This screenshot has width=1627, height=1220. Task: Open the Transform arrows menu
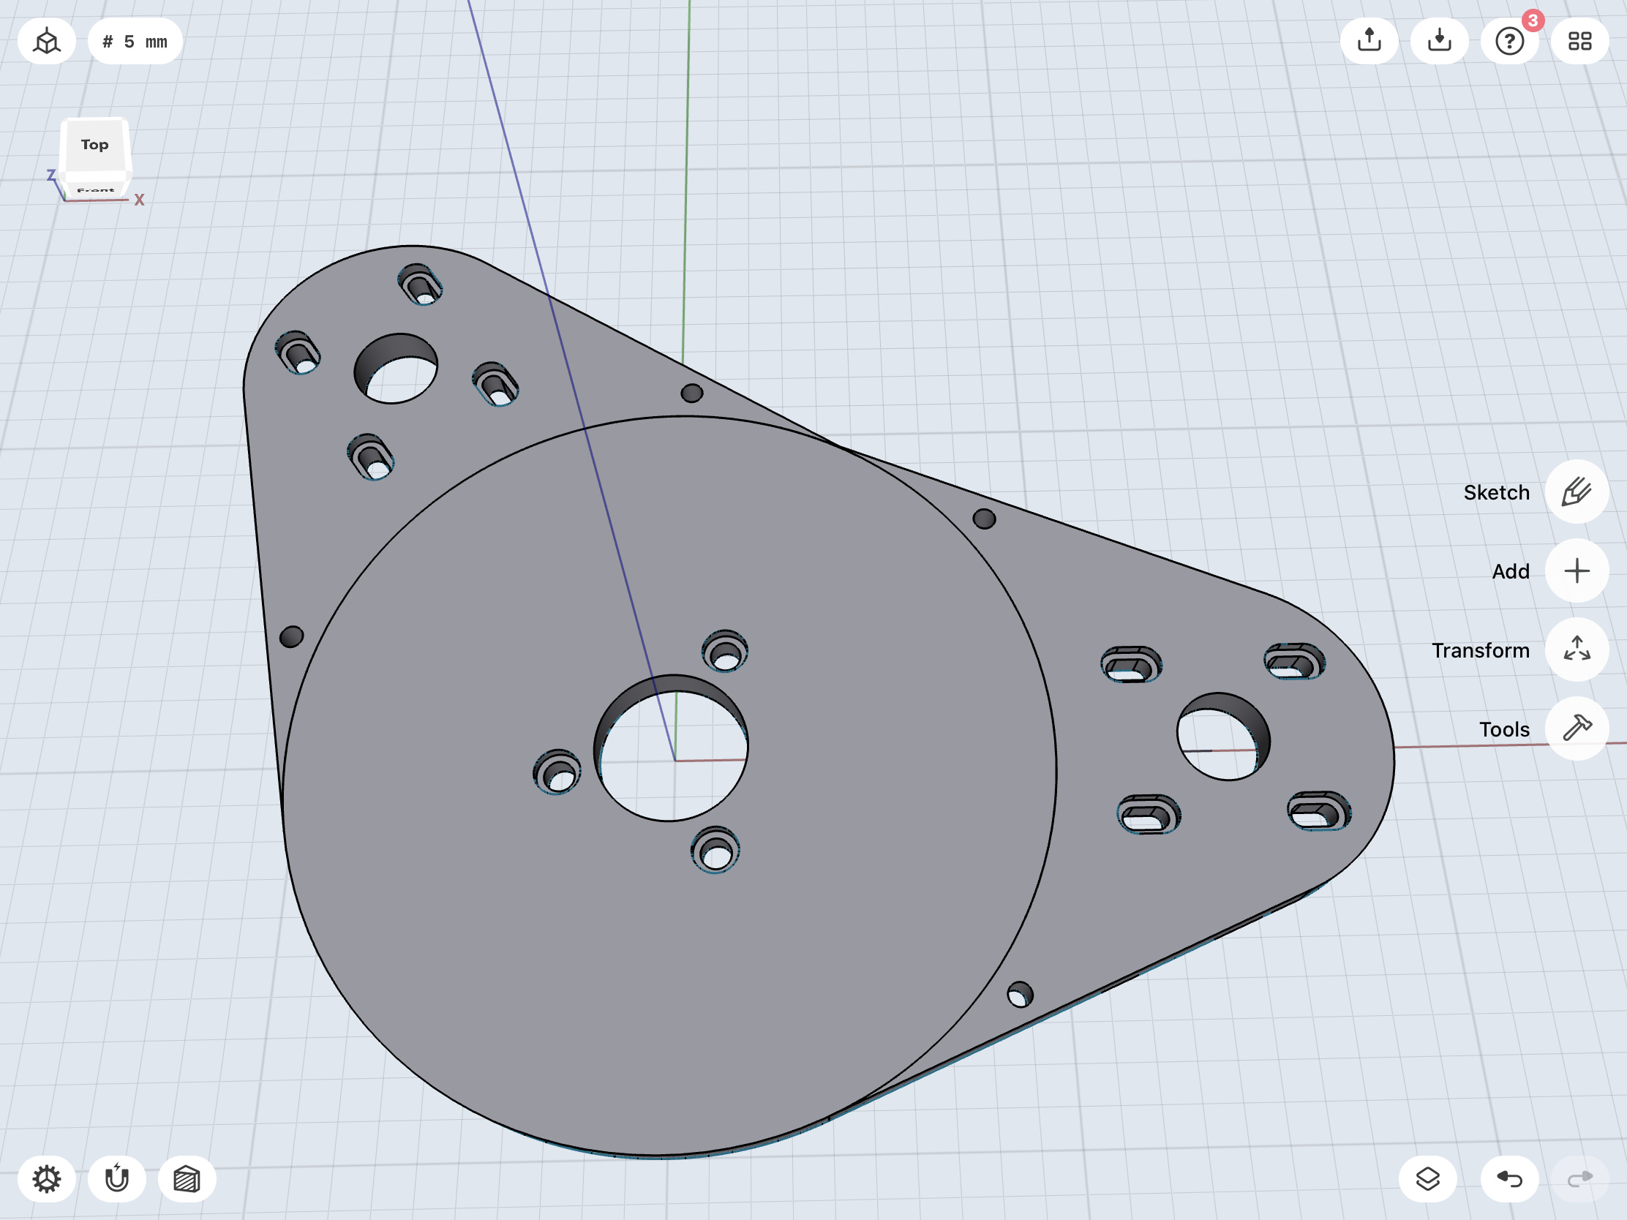1577,650
